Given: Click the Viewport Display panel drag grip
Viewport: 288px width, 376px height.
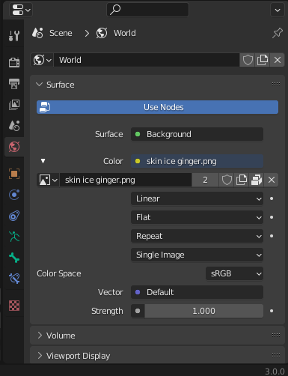Looking at the screenshot, I should (x=276, y=355).
